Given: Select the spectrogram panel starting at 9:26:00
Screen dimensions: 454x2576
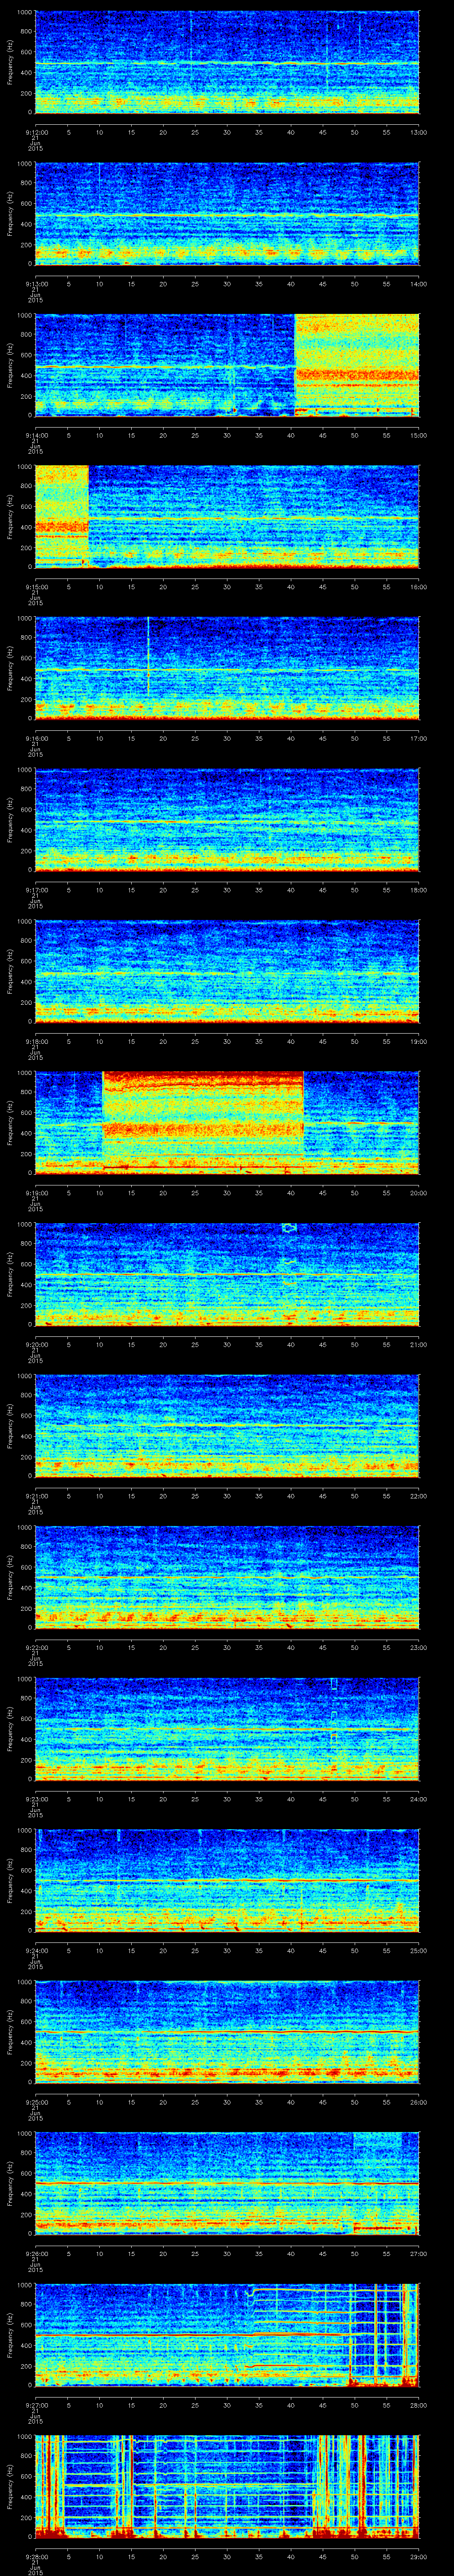Looking at the screenshot, I should click(x=227, y=2183).
